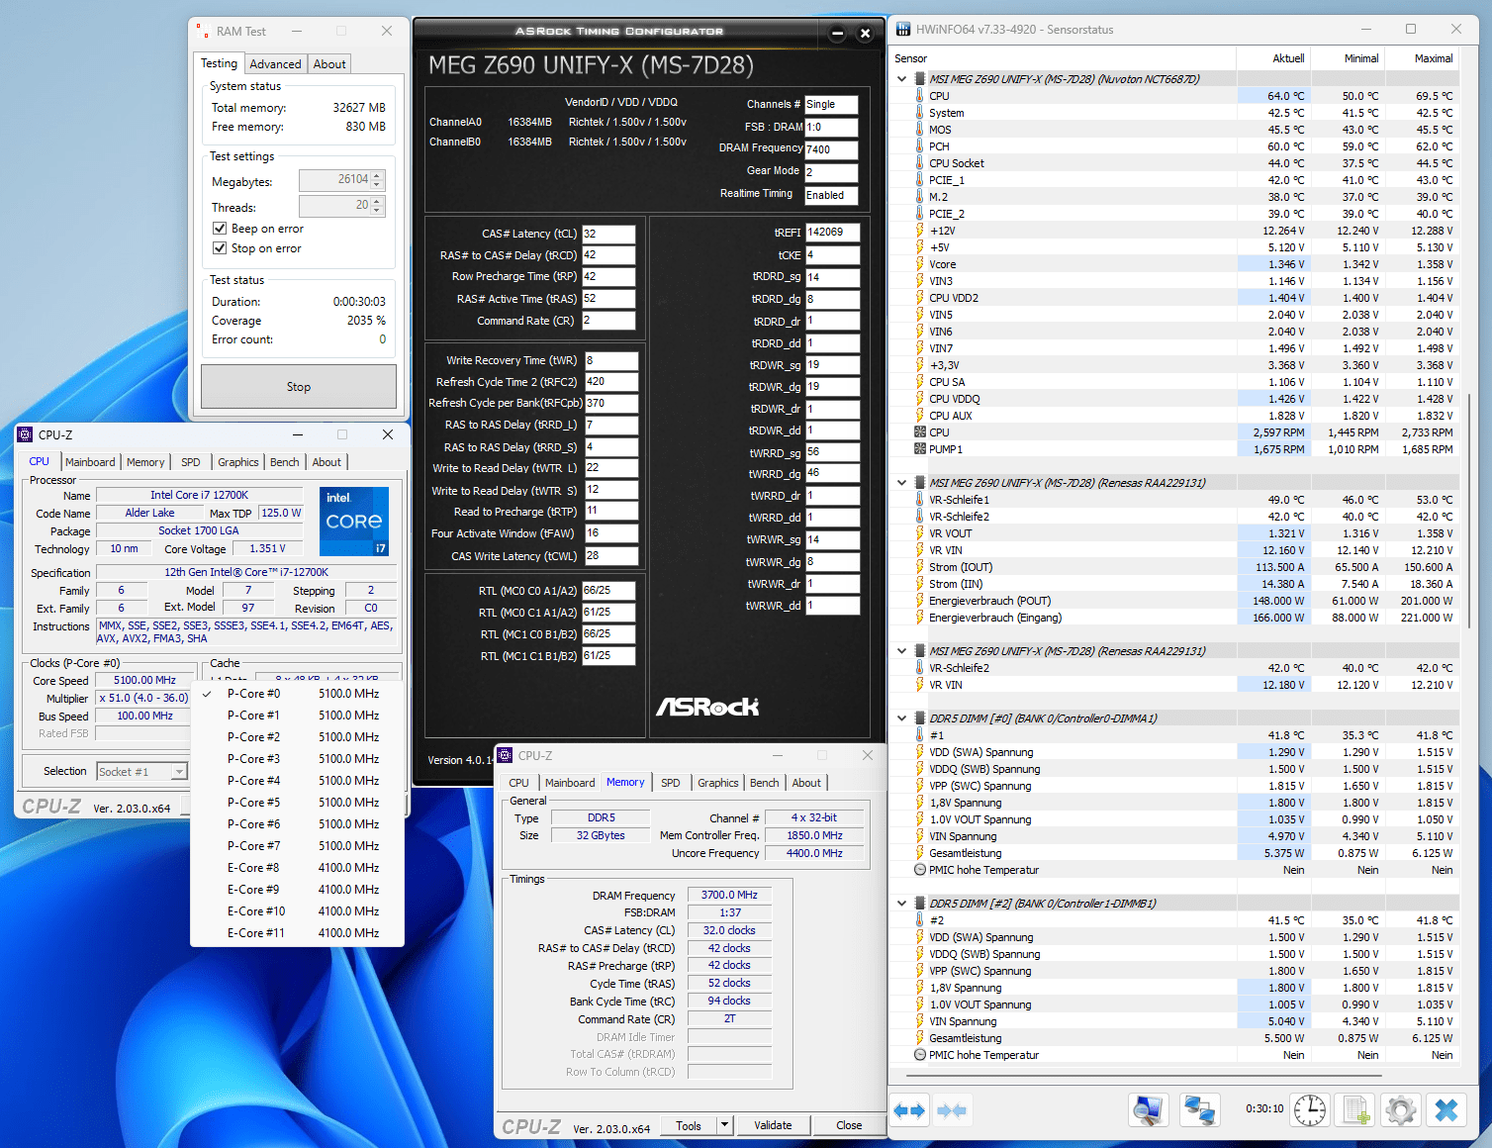Click CPU-Z CPU window title icon
The width and height of the screenshot is (1492, 1148).
click(x=25, y=434)
